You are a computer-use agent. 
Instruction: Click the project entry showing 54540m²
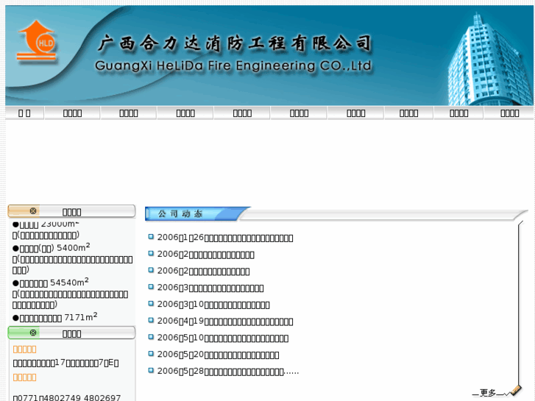(x=51, y=283)
